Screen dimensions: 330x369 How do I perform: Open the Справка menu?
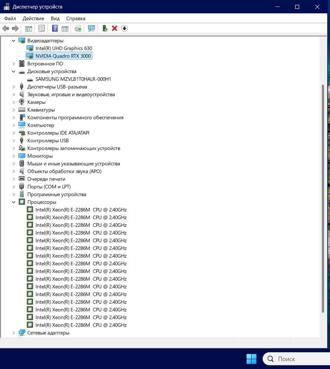pyautogui.click(x=76, y=18)
